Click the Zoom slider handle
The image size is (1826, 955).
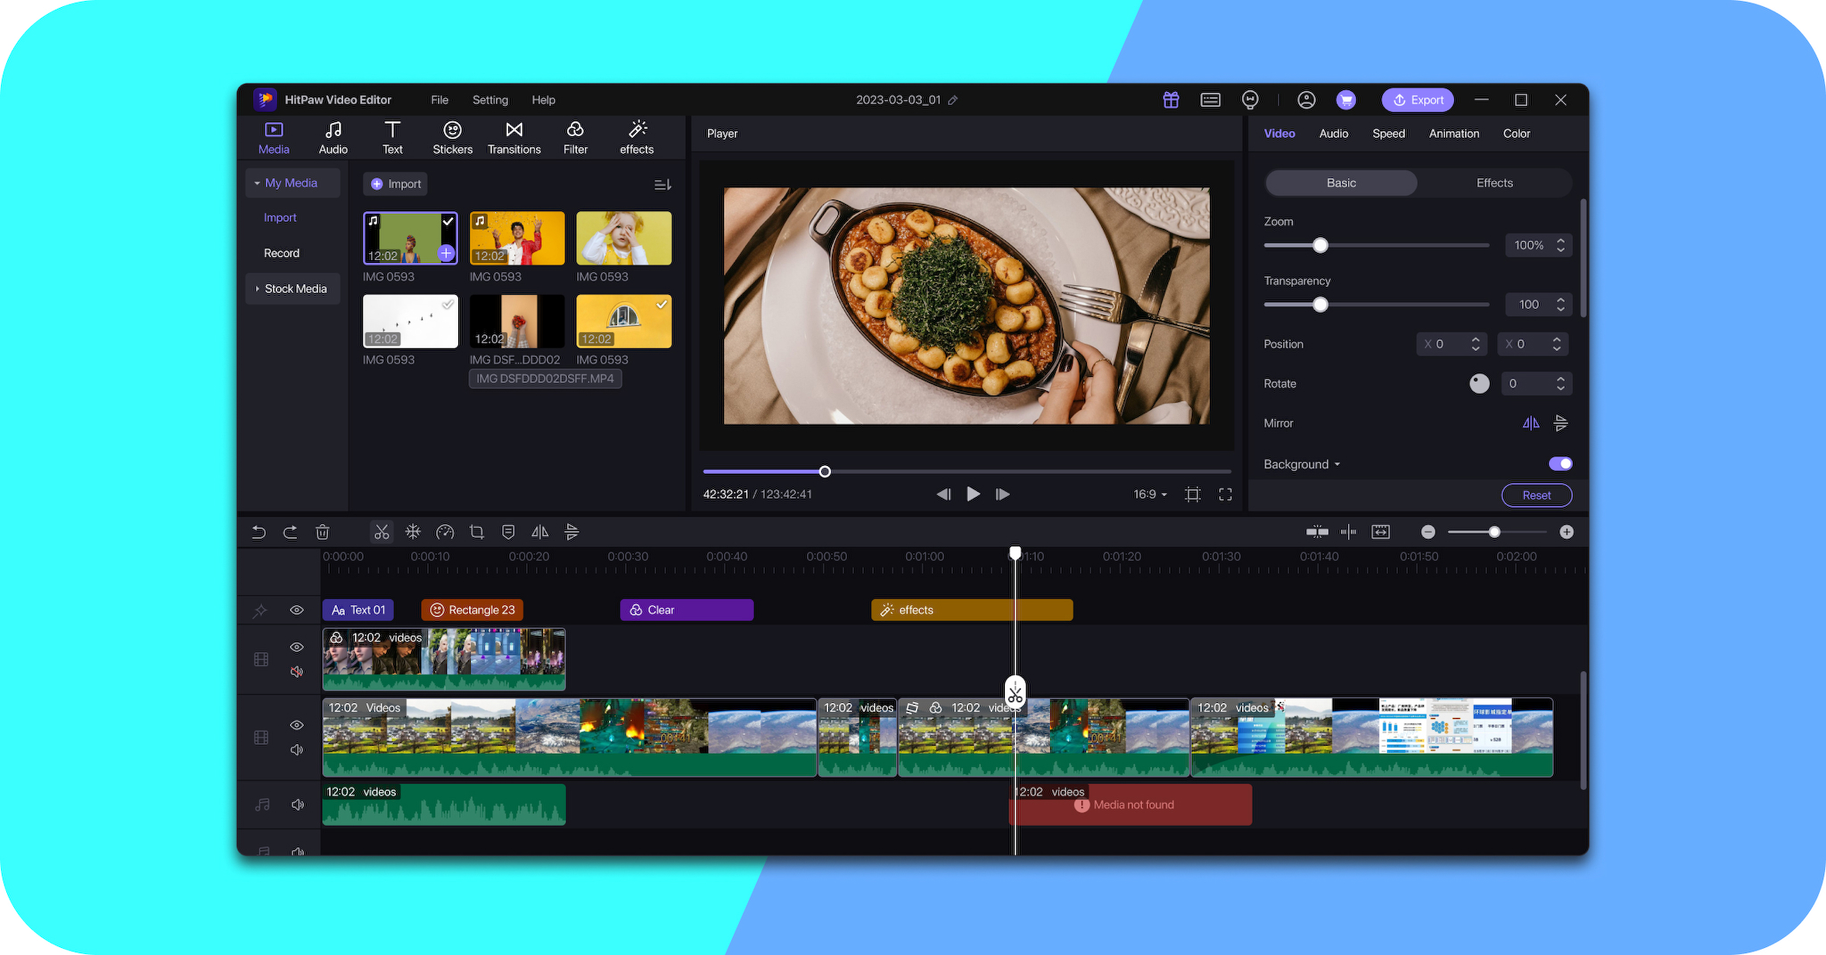(x=1320, y=246)
